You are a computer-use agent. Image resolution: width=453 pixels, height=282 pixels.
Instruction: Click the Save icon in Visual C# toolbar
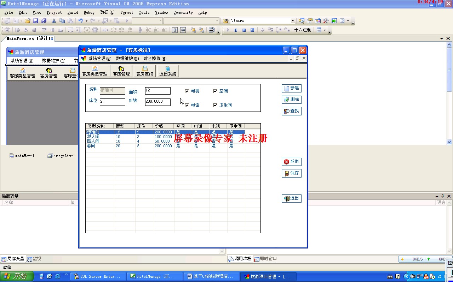coord(36,21)
